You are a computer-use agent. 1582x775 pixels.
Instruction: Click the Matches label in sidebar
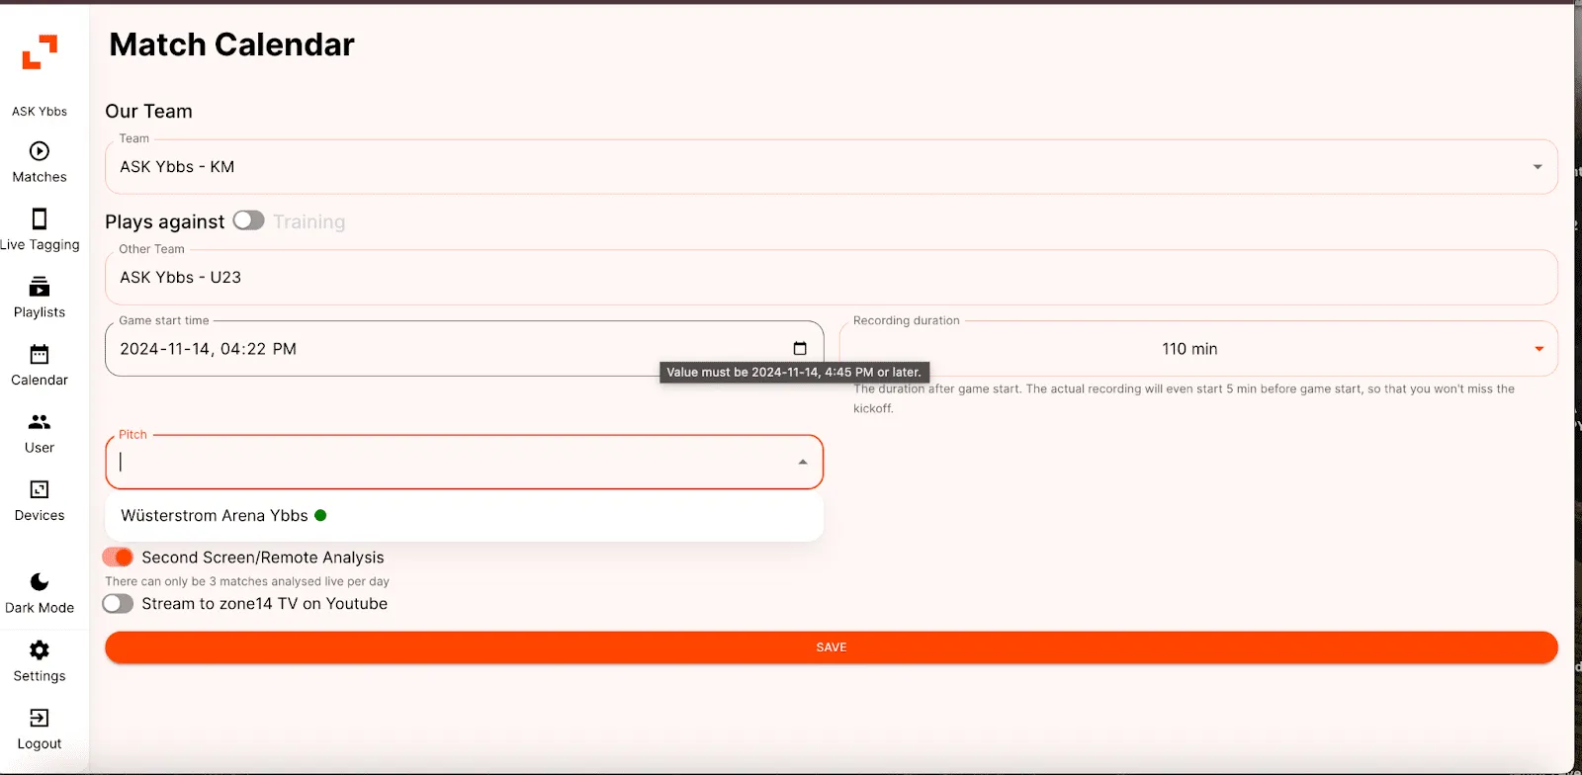[40, 177]
